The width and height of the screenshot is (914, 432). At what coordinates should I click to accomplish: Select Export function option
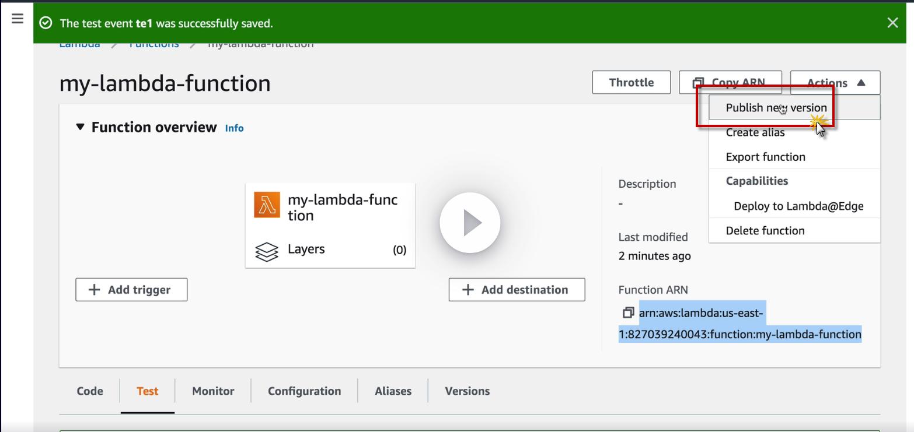click(x=794, y=157)
